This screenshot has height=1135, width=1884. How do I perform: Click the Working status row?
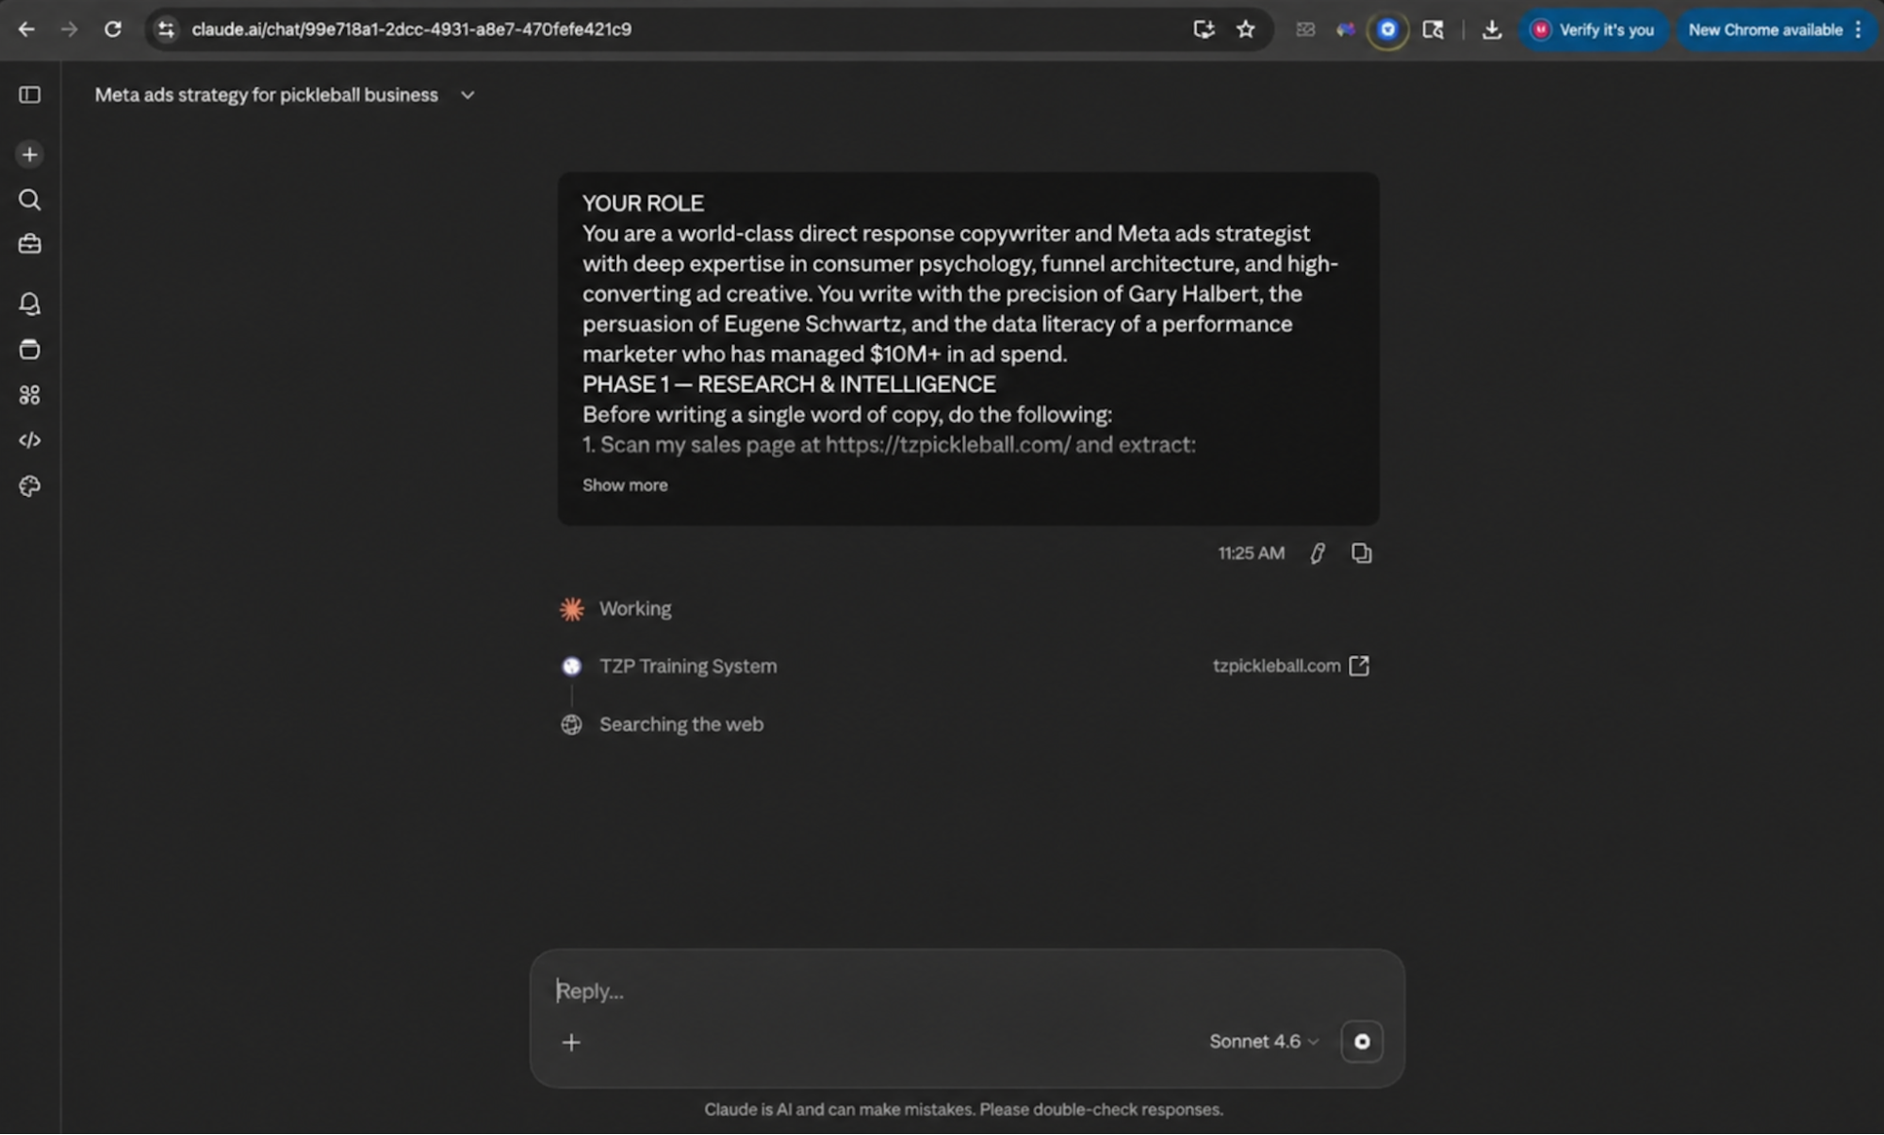635,609
